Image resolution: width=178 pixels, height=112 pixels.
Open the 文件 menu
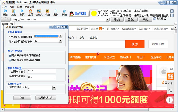pos(5,7)
